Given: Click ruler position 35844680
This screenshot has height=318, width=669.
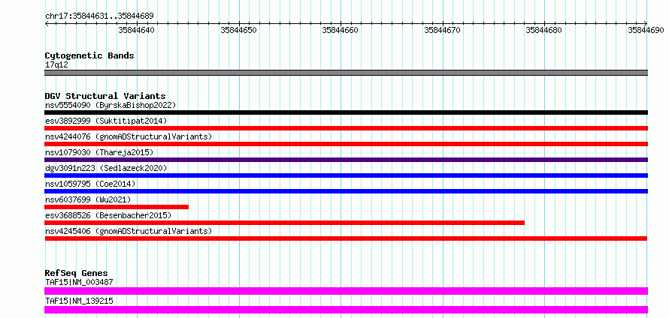Looking at the screenshot, I should 543,30.
